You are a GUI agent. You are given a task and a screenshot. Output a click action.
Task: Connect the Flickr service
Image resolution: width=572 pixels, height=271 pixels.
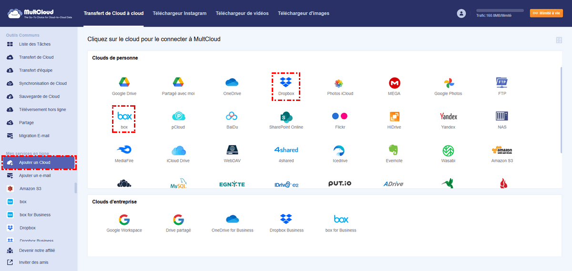click(x=340, y=120)
